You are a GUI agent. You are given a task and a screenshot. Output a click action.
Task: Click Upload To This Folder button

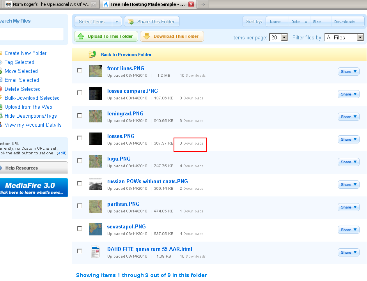coord(106,36)
